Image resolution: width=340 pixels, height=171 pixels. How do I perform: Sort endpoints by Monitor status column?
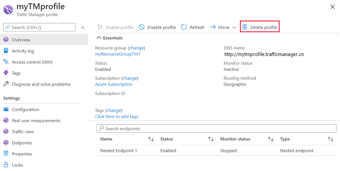point(270,139)
